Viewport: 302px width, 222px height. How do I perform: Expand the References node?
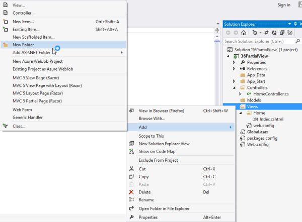point(234,69)
